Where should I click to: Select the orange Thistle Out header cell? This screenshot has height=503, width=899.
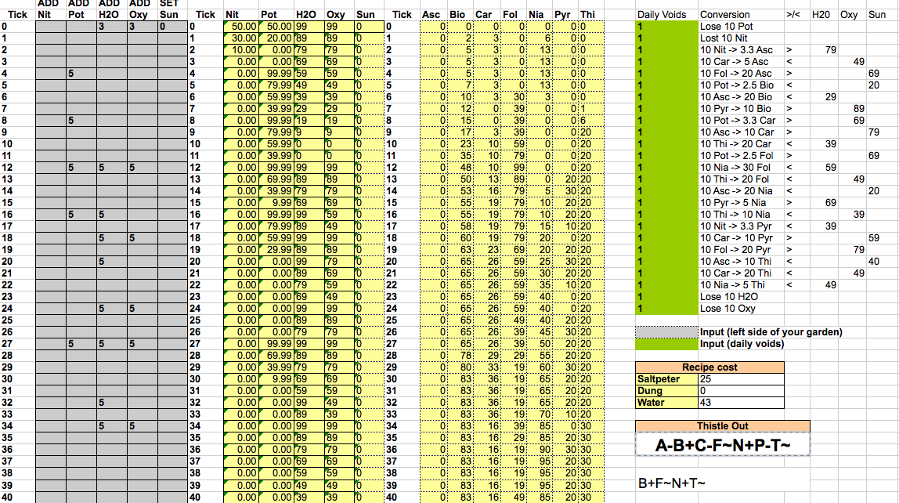point(722,425)
